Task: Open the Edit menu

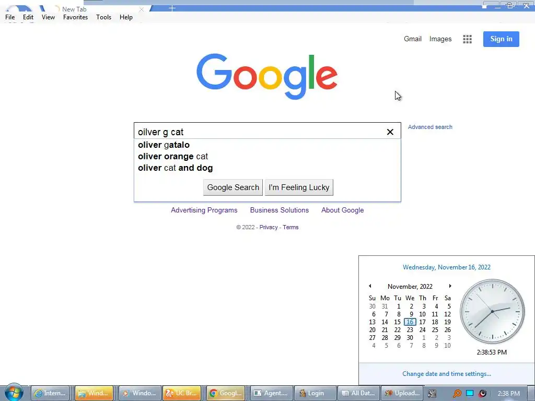Action: pyautogui.click(x=28, y=17)
